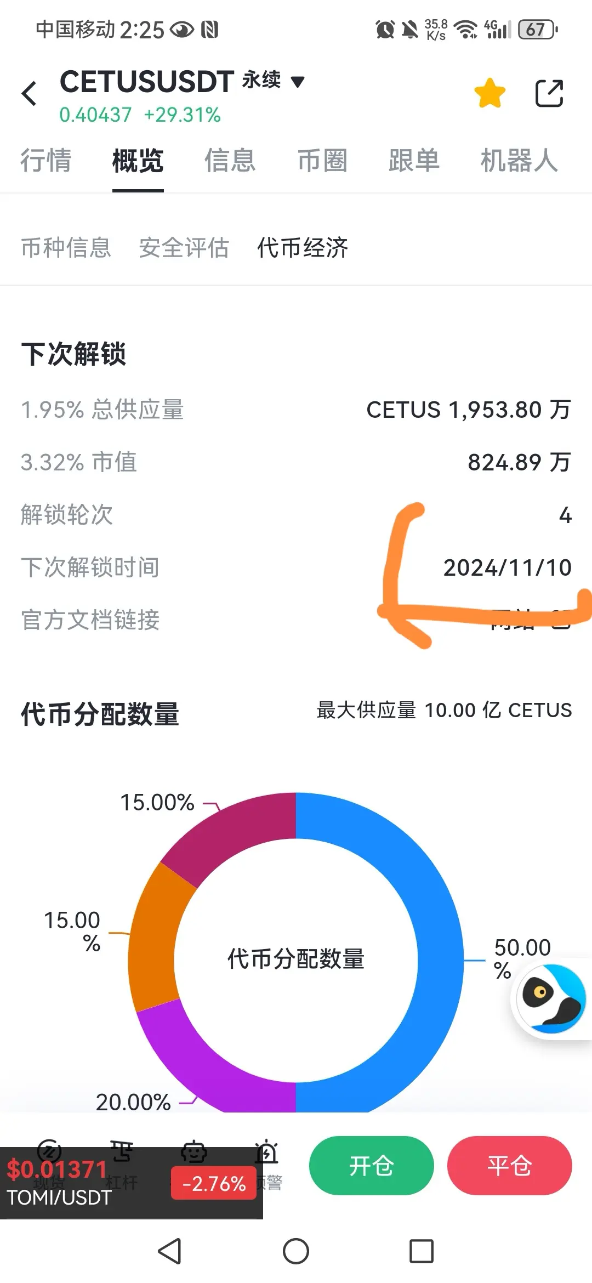Image resolution: width=592 pixels, height=1283 pixels.
Task: Open the share icon
Action: [549, 93]
